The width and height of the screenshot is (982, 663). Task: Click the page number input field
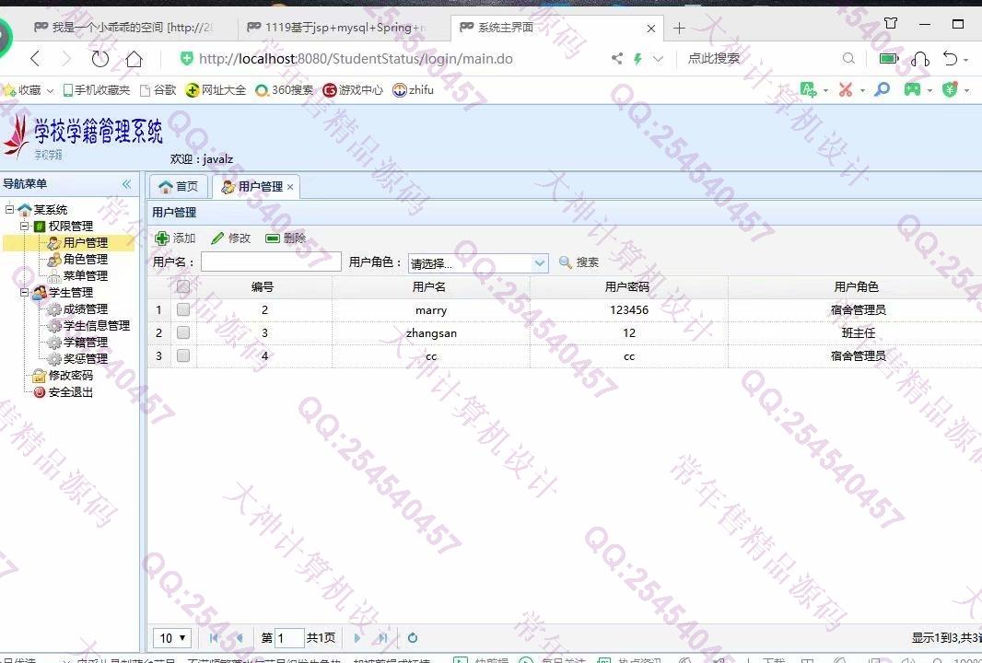(x=289, y=638)
